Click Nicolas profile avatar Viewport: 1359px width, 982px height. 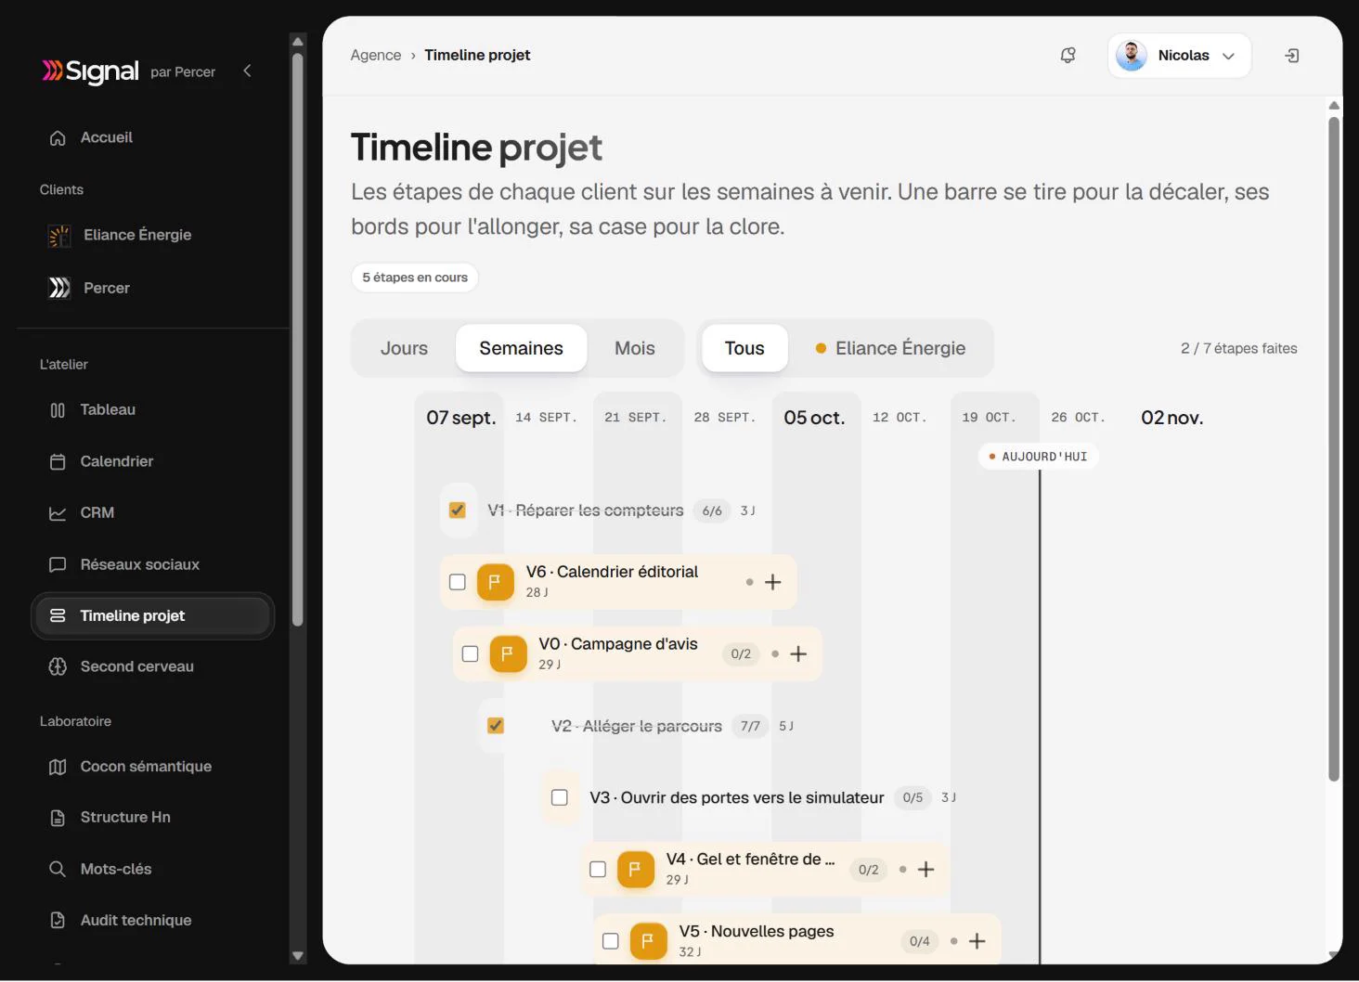1131,56
